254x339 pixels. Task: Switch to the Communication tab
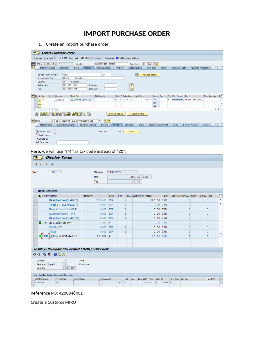103,68
